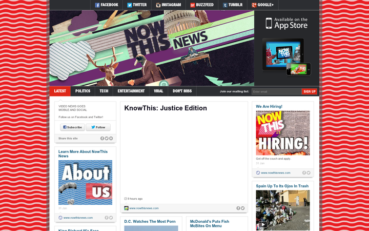369x231 pixels.
Task: Share About Us card on Twitter icon
Action: pyautogui.click(x=111, y=218)
